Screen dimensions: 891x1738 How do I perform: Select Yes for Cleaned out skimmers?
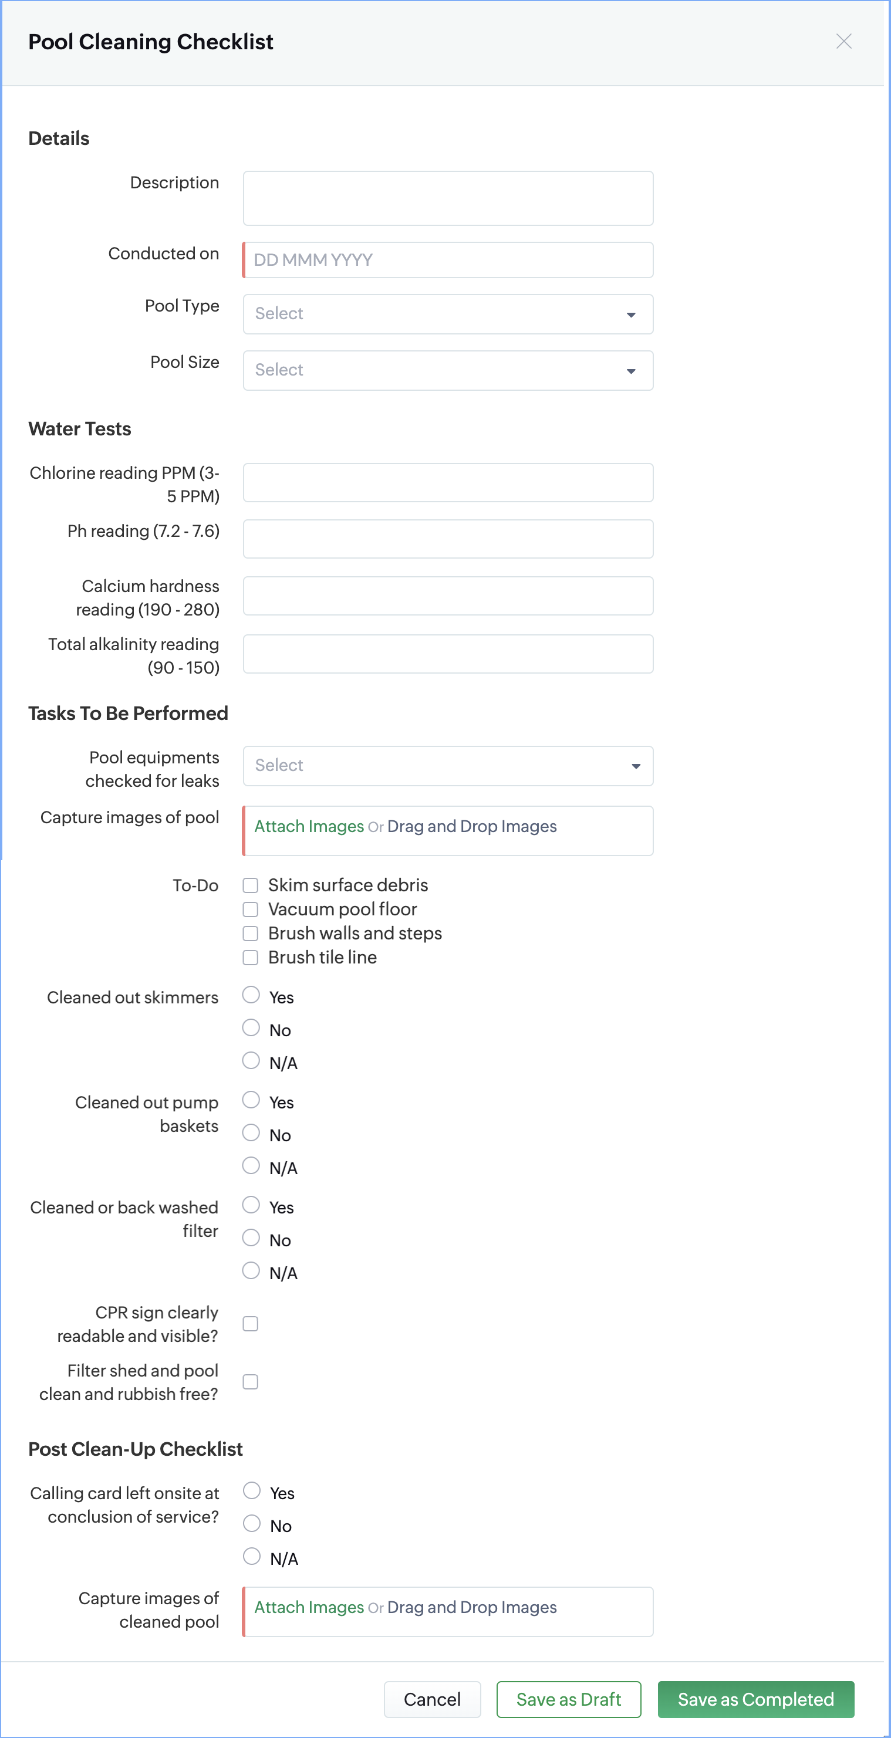coord(251,995)
